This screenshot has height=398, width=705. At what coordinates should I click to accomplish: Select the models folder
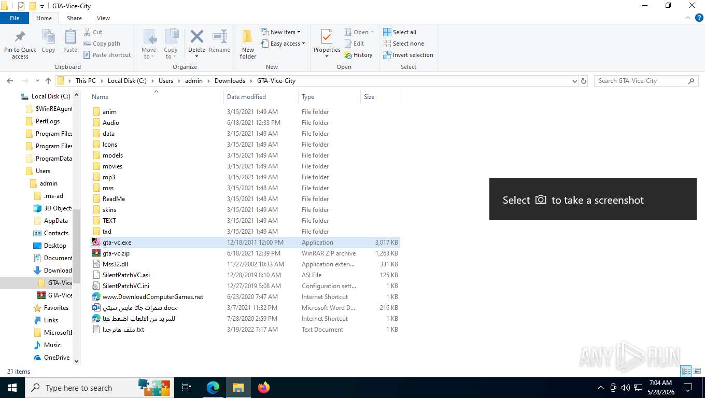[x=245, y=155]
